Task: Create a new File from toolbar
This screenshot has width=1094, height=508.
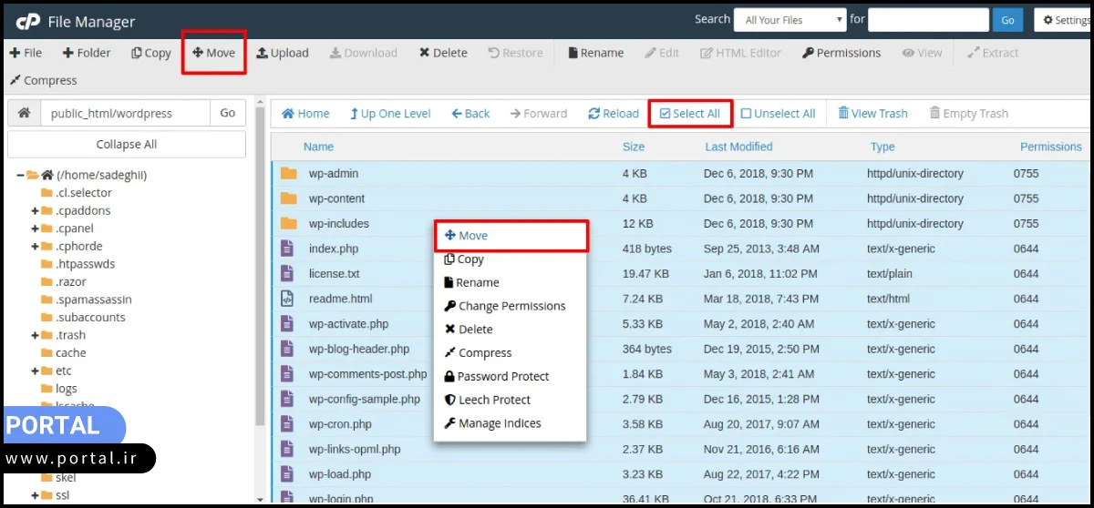Action: [x=26, y=53]
